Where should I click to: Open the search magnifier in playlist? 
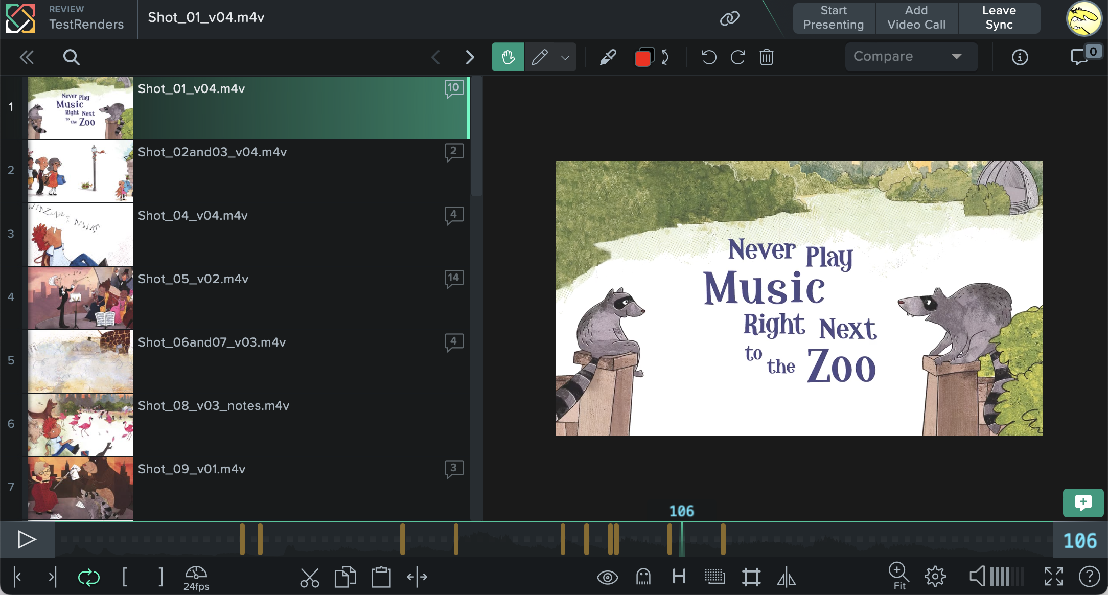[x=72, y=57]
